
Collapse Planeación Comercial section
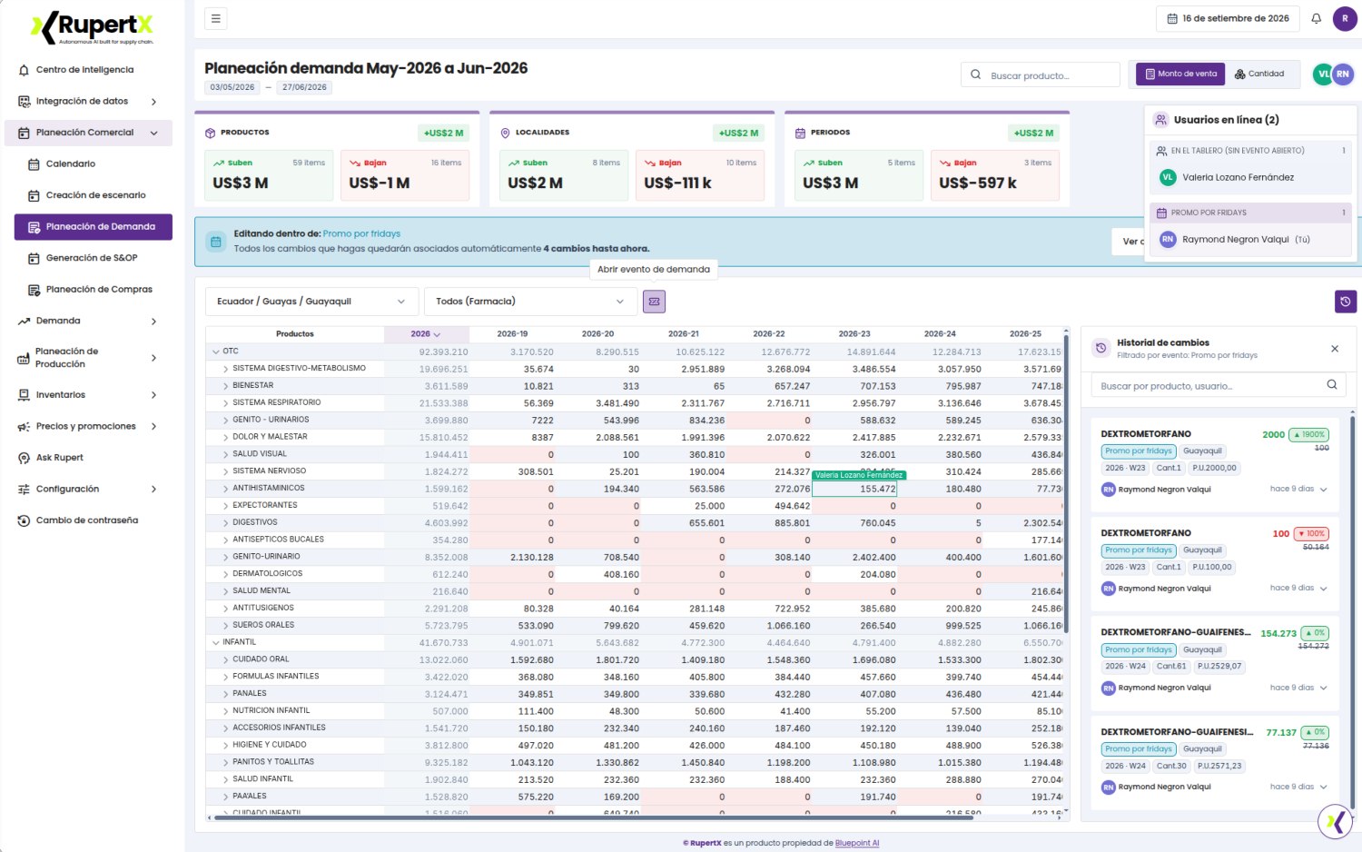click(88, 133)
